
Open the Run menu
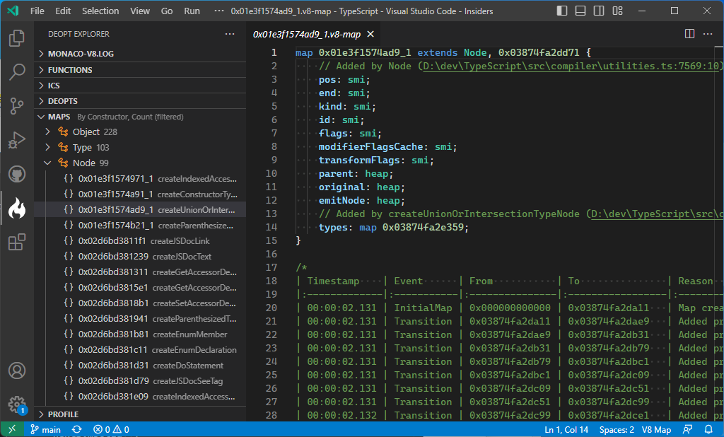point(192,11)
